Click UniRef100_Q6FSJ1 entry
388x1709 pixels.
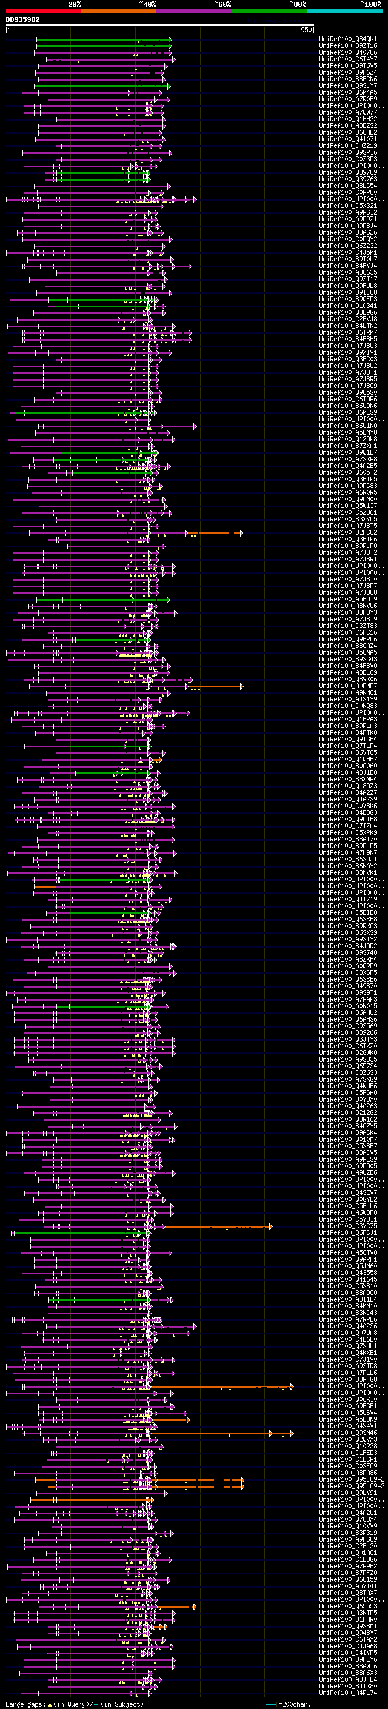[348, 1232]
